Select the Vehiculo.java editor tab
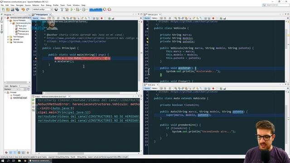Viewport: 290px width, 163px height. coord(152,14)
